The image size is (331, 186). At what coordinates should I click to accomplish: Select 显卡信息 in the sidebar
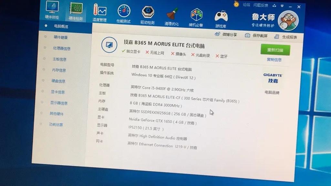[x=57, y=92]
